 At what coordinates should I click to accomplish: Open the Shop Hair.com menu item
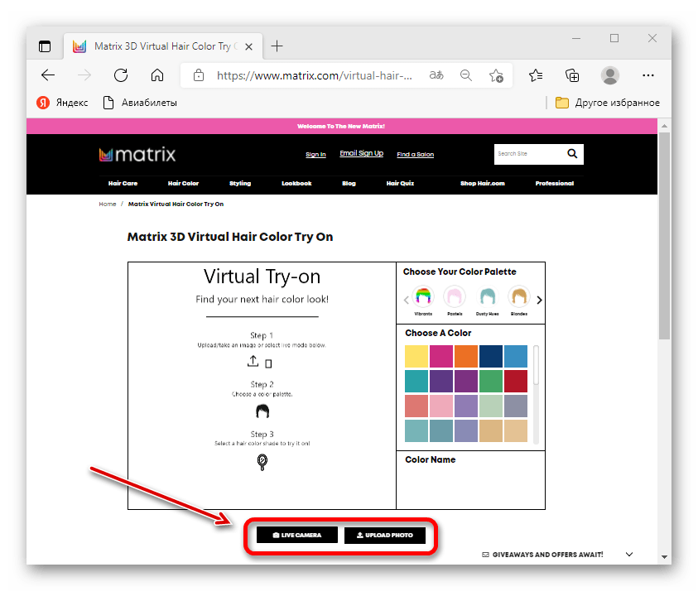tap(483, 184)
